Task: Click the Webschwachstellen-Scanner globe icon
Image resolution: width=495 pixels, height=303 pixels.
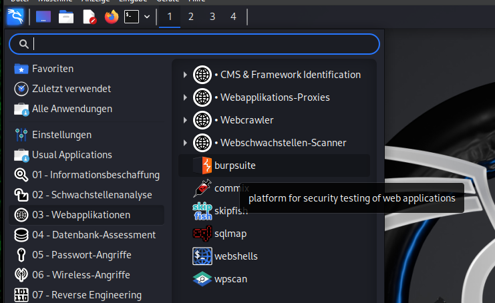Action: click(x=202, y=143)
